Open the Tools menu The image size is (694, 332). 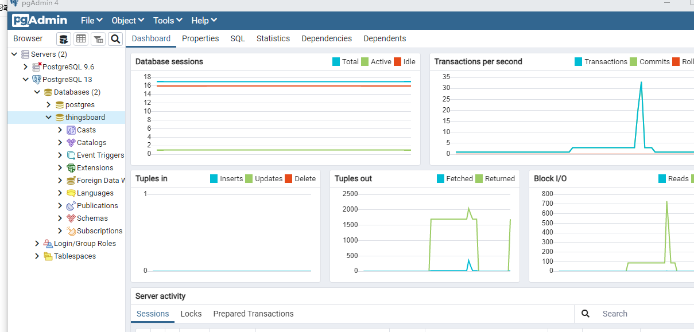point(168,21)
